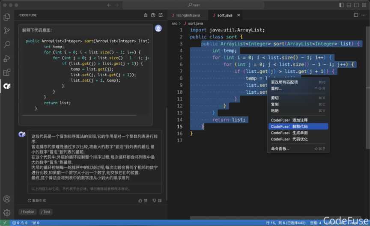Viewport: 370px width, 226px height.
Task: Click line number 1 in the gutter
Action: [x=181, y=30]
